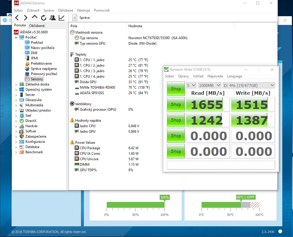Open the Nástroje menu
Viewport: 293px width, 237px height.
84,10
